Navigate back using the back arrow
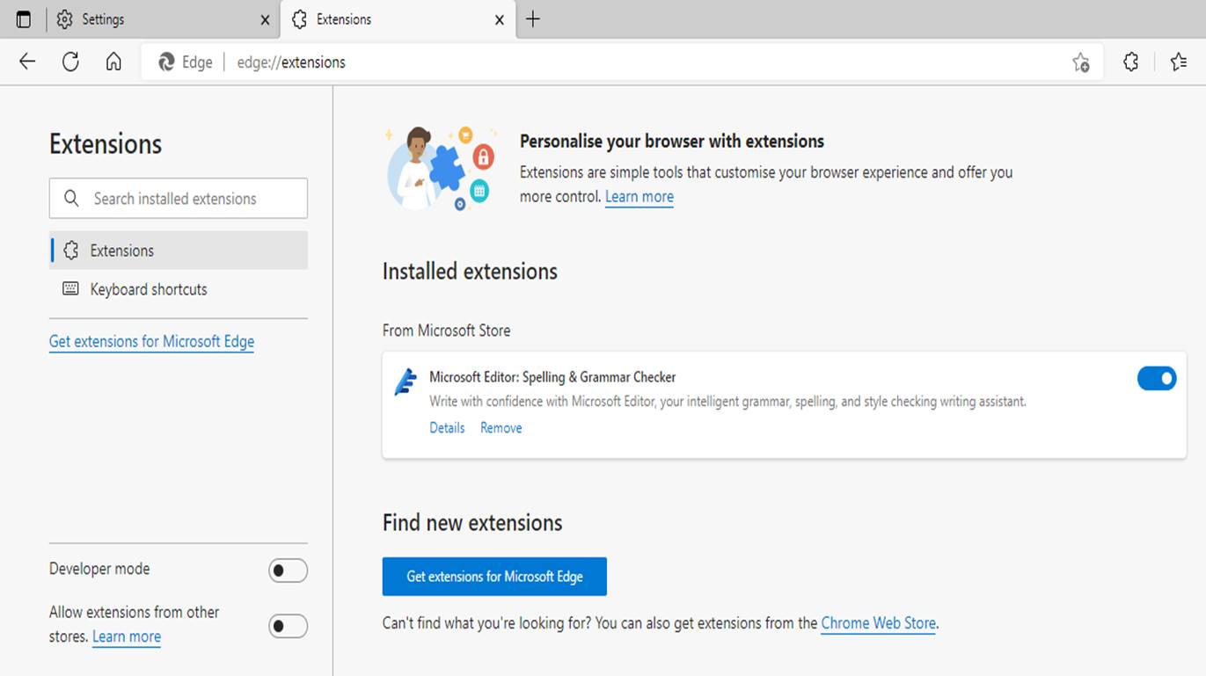This screenshot has width=1206, height=676. click(26, 62)
